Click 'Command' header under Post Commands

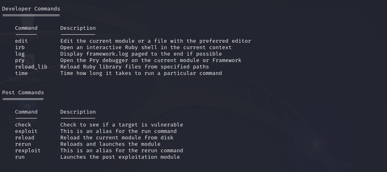pos(26,112)
